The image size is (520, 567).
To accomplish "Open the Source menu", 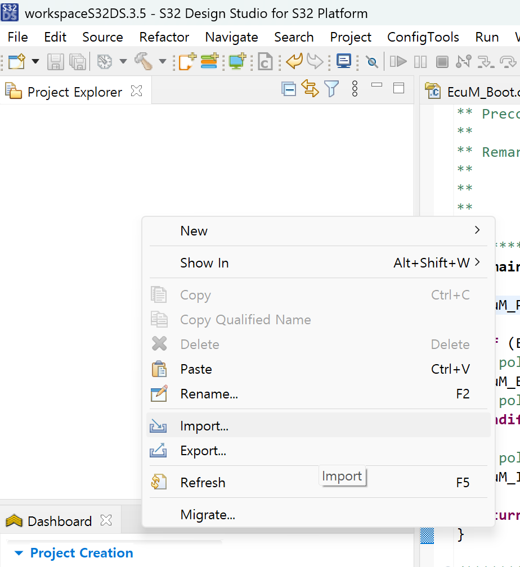I will pos(102,37).
